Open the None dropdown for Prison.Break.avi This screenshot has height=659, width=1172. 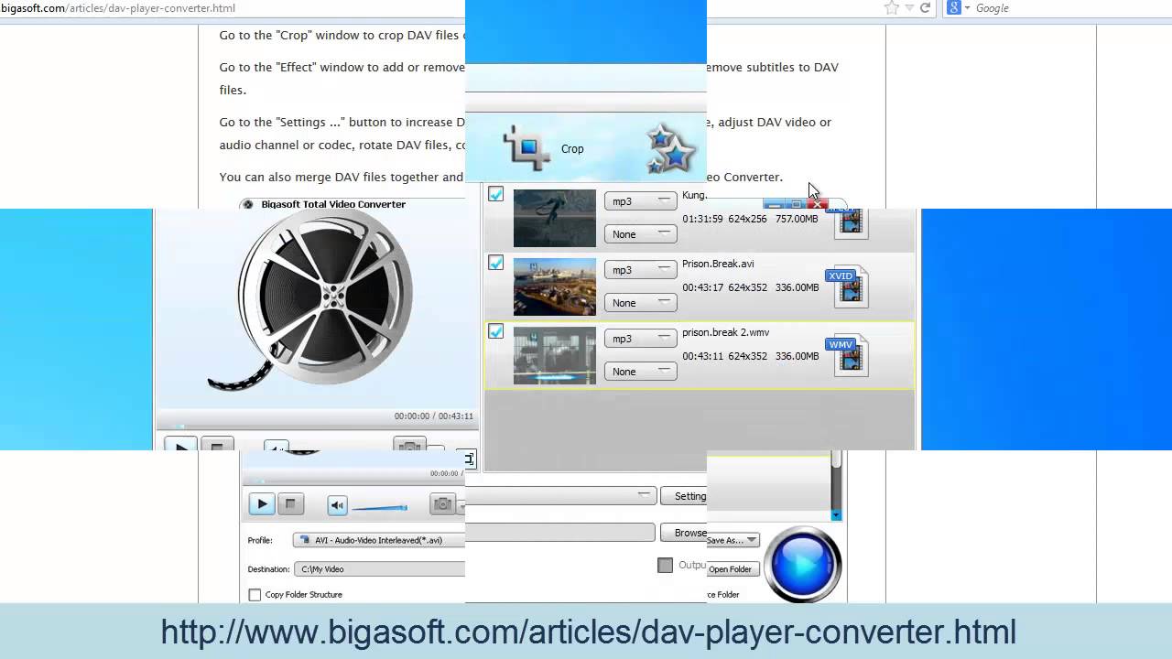point(641,303)
